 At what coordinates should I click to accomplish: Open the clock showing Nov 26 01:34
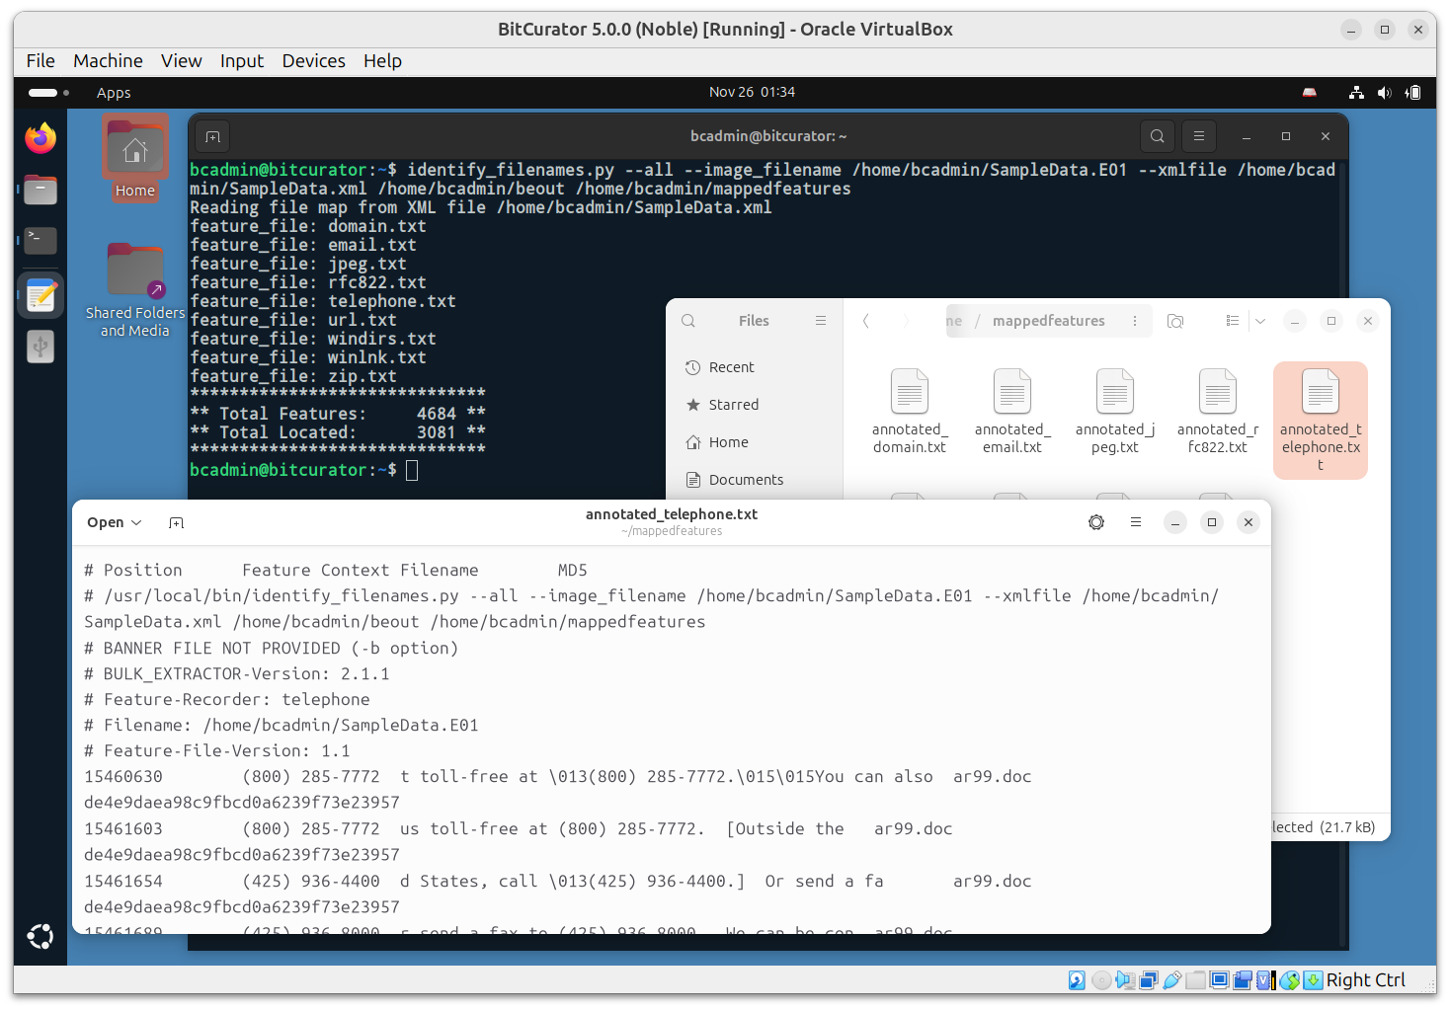[x=752, y=92]
